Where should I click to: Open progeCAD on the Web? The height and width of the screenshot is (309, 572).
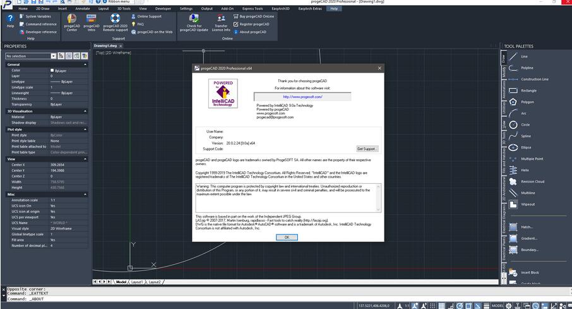[x=152, y=32]
